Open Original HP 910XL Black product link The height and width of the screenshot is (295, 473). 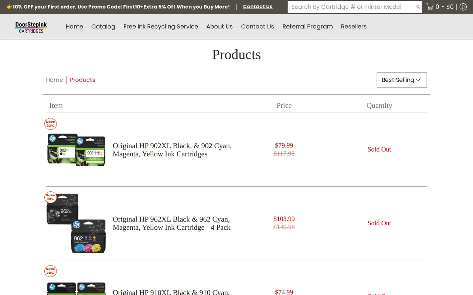tap(171, 292)
